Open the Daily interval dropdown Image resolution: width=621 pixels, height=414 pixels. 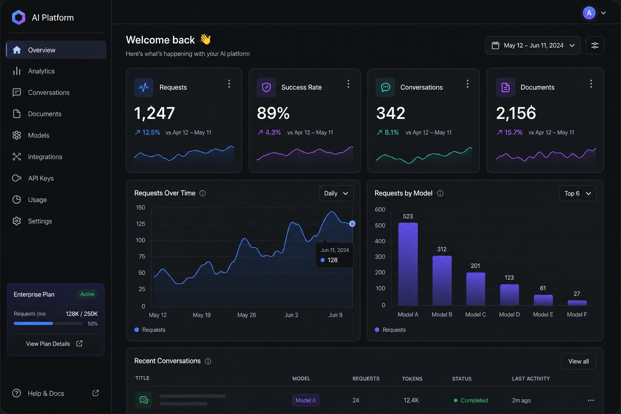tap(336, 193)
